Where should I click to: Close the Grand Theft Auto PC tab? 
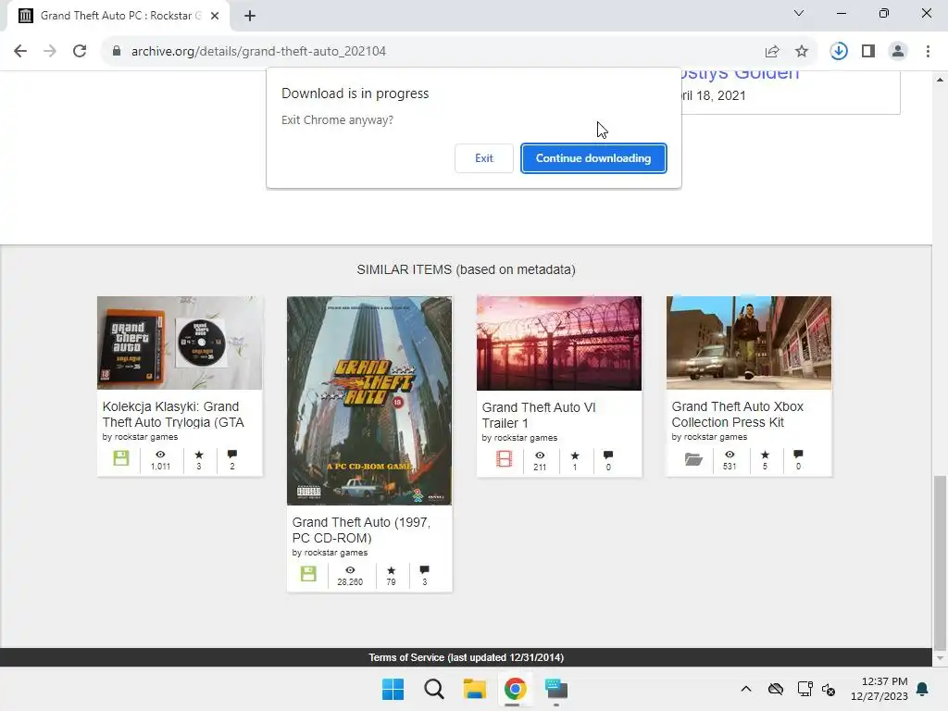pos(215,16)
